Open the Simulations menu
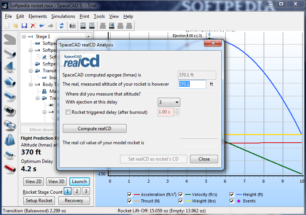The image size is (306, 215). (63, 16)
